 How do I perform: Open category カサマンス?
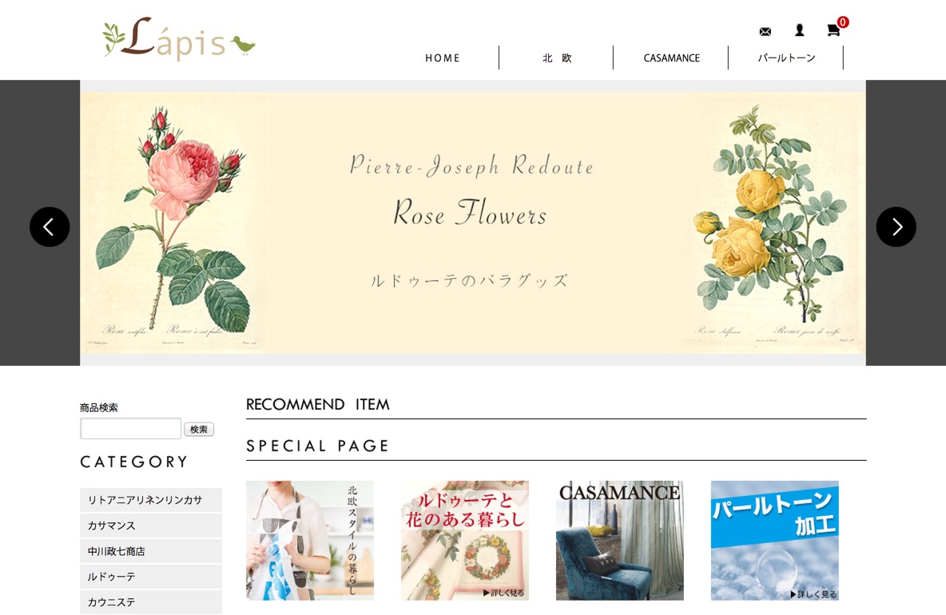[x=151, y=526]
